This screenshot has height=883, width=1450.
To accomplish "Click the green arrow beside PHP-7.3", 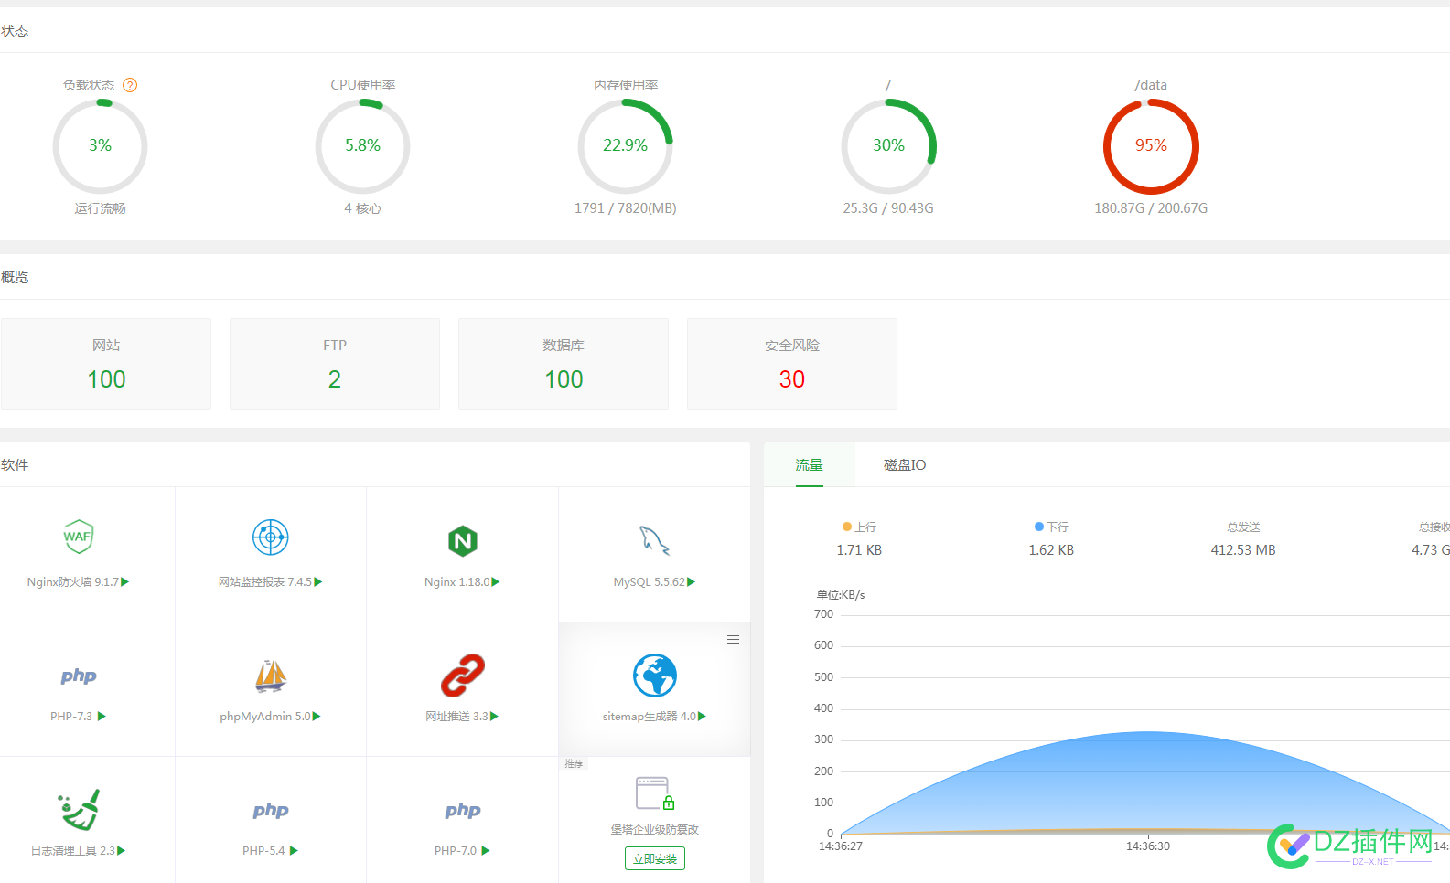I will pyautogui.click(x=102, y=717).
